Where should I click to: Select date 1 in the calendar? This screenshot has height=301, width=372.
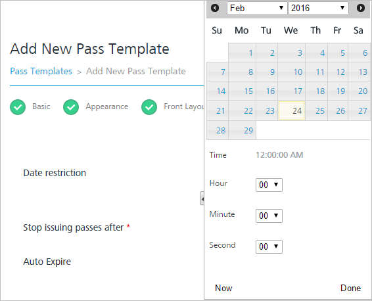[x=243, y=53]
